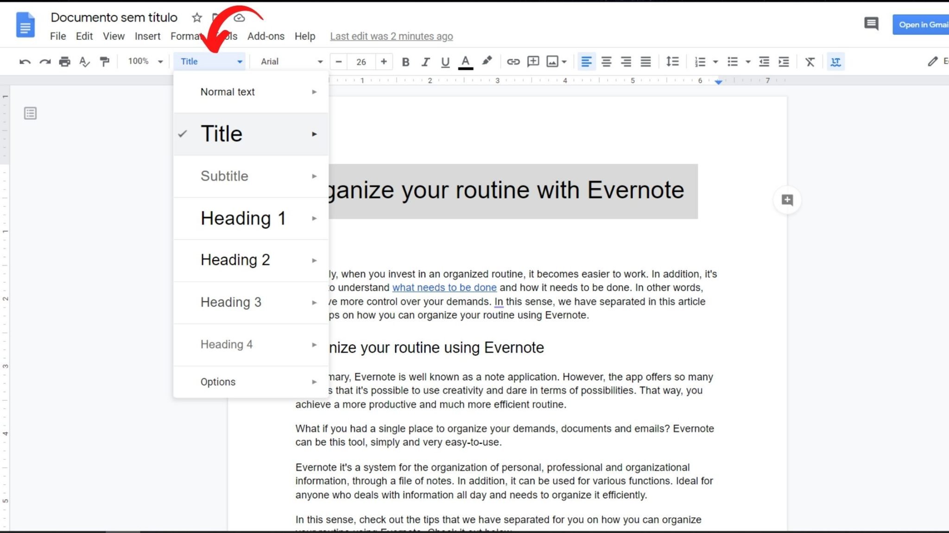Decrease indent of paragraph
The image size is (949, 533).
pos(764,62)
